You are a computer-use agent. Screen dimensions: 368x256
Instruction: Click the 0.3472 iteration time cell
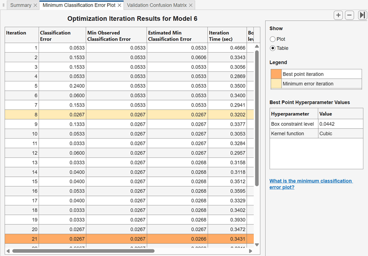227,229
